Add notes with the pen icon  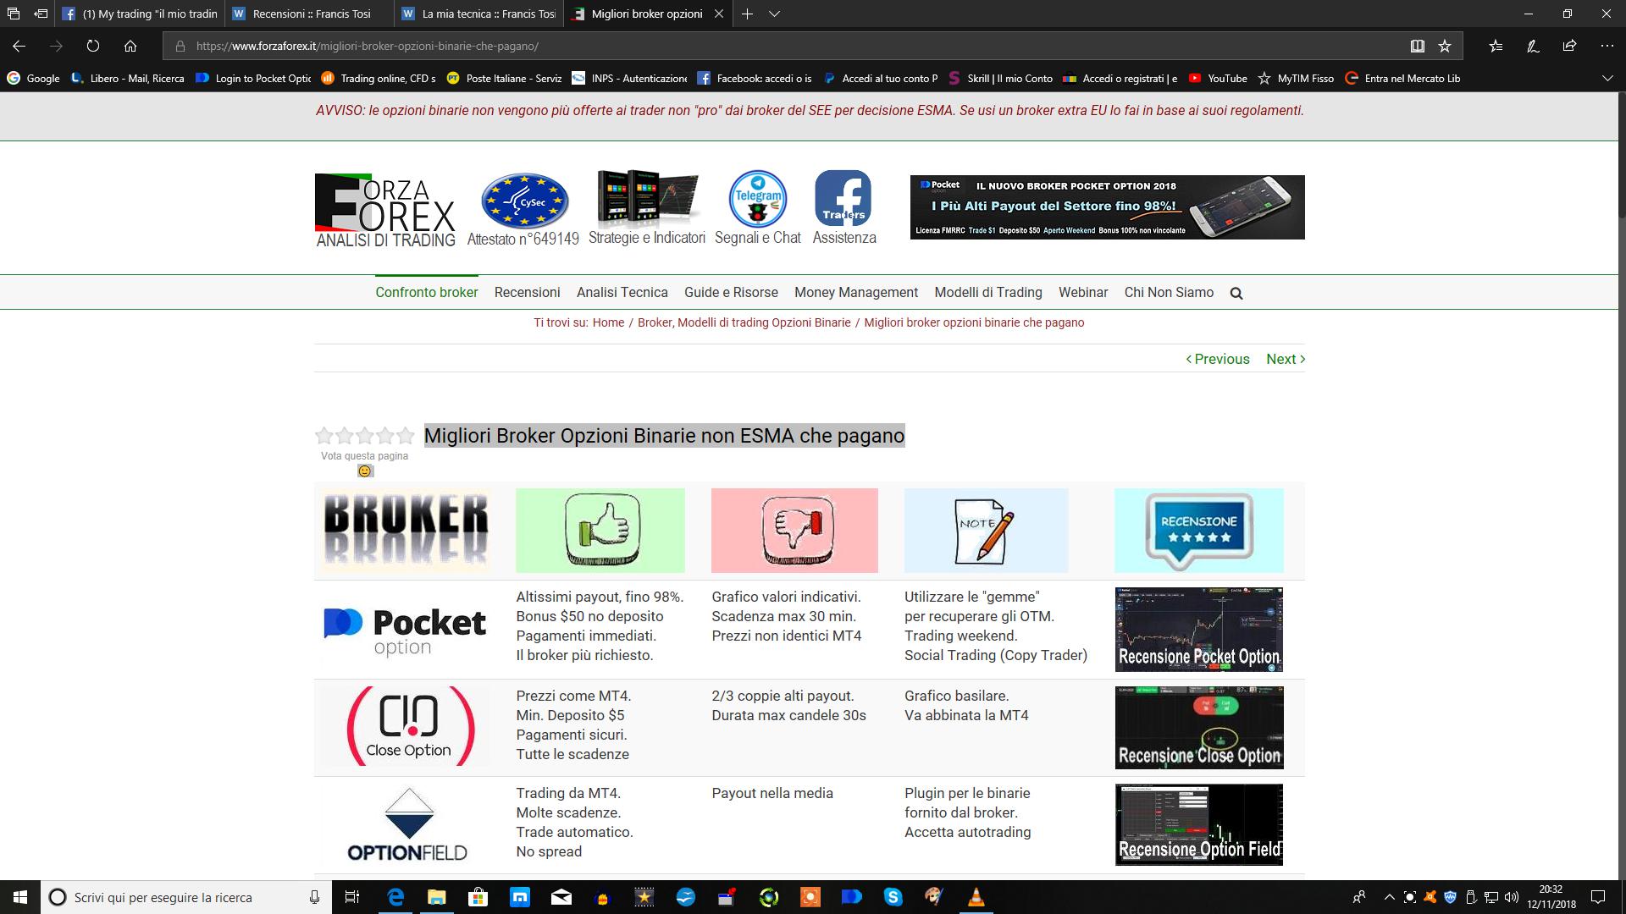[1533, 46]
